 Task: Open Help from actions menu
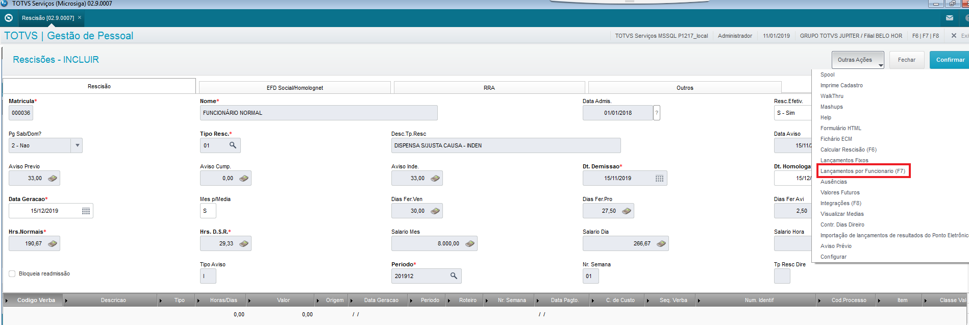click(826, 117)
